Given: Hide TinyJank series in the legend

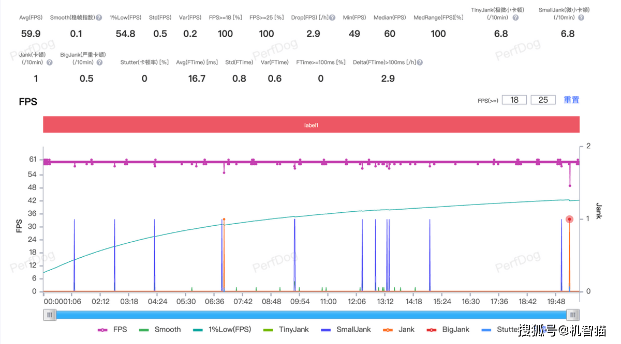Looking at the screenshot, I should 287,330.
